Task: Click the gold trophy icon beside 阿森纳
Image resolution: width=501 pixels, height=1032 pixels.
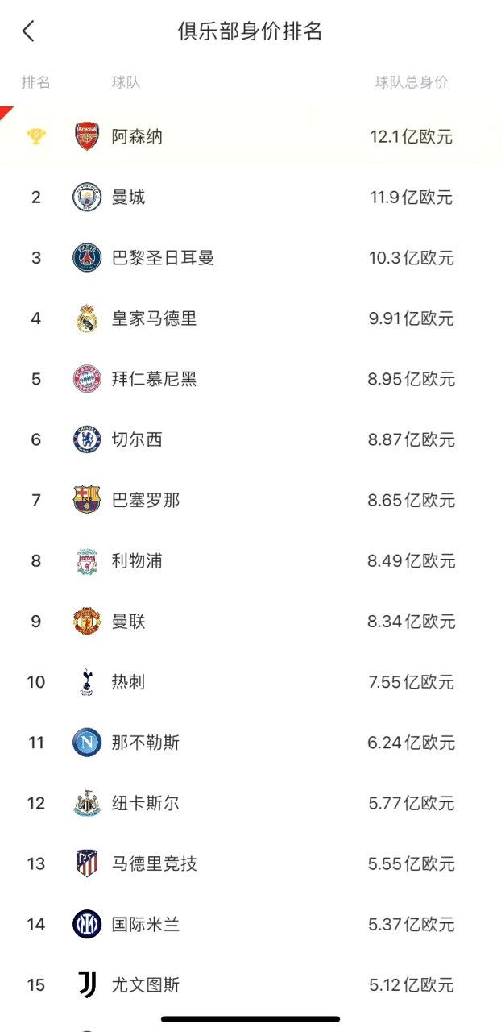Action: 36,136
